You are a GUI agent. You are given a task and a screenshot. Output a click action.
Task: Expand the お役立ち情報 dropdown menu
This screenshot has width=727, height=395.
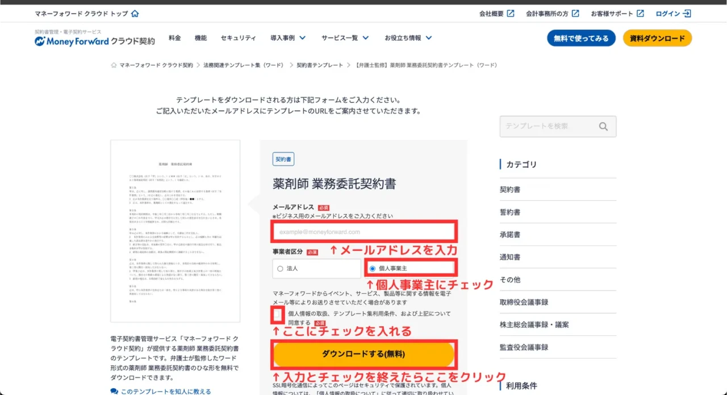coord(408,38)
